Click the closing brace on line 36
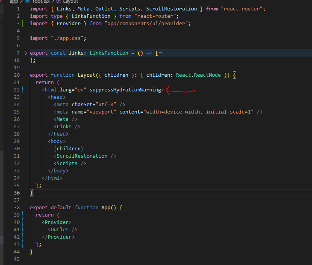The height and width of the screenshot is (265, 312). (31, 193)
